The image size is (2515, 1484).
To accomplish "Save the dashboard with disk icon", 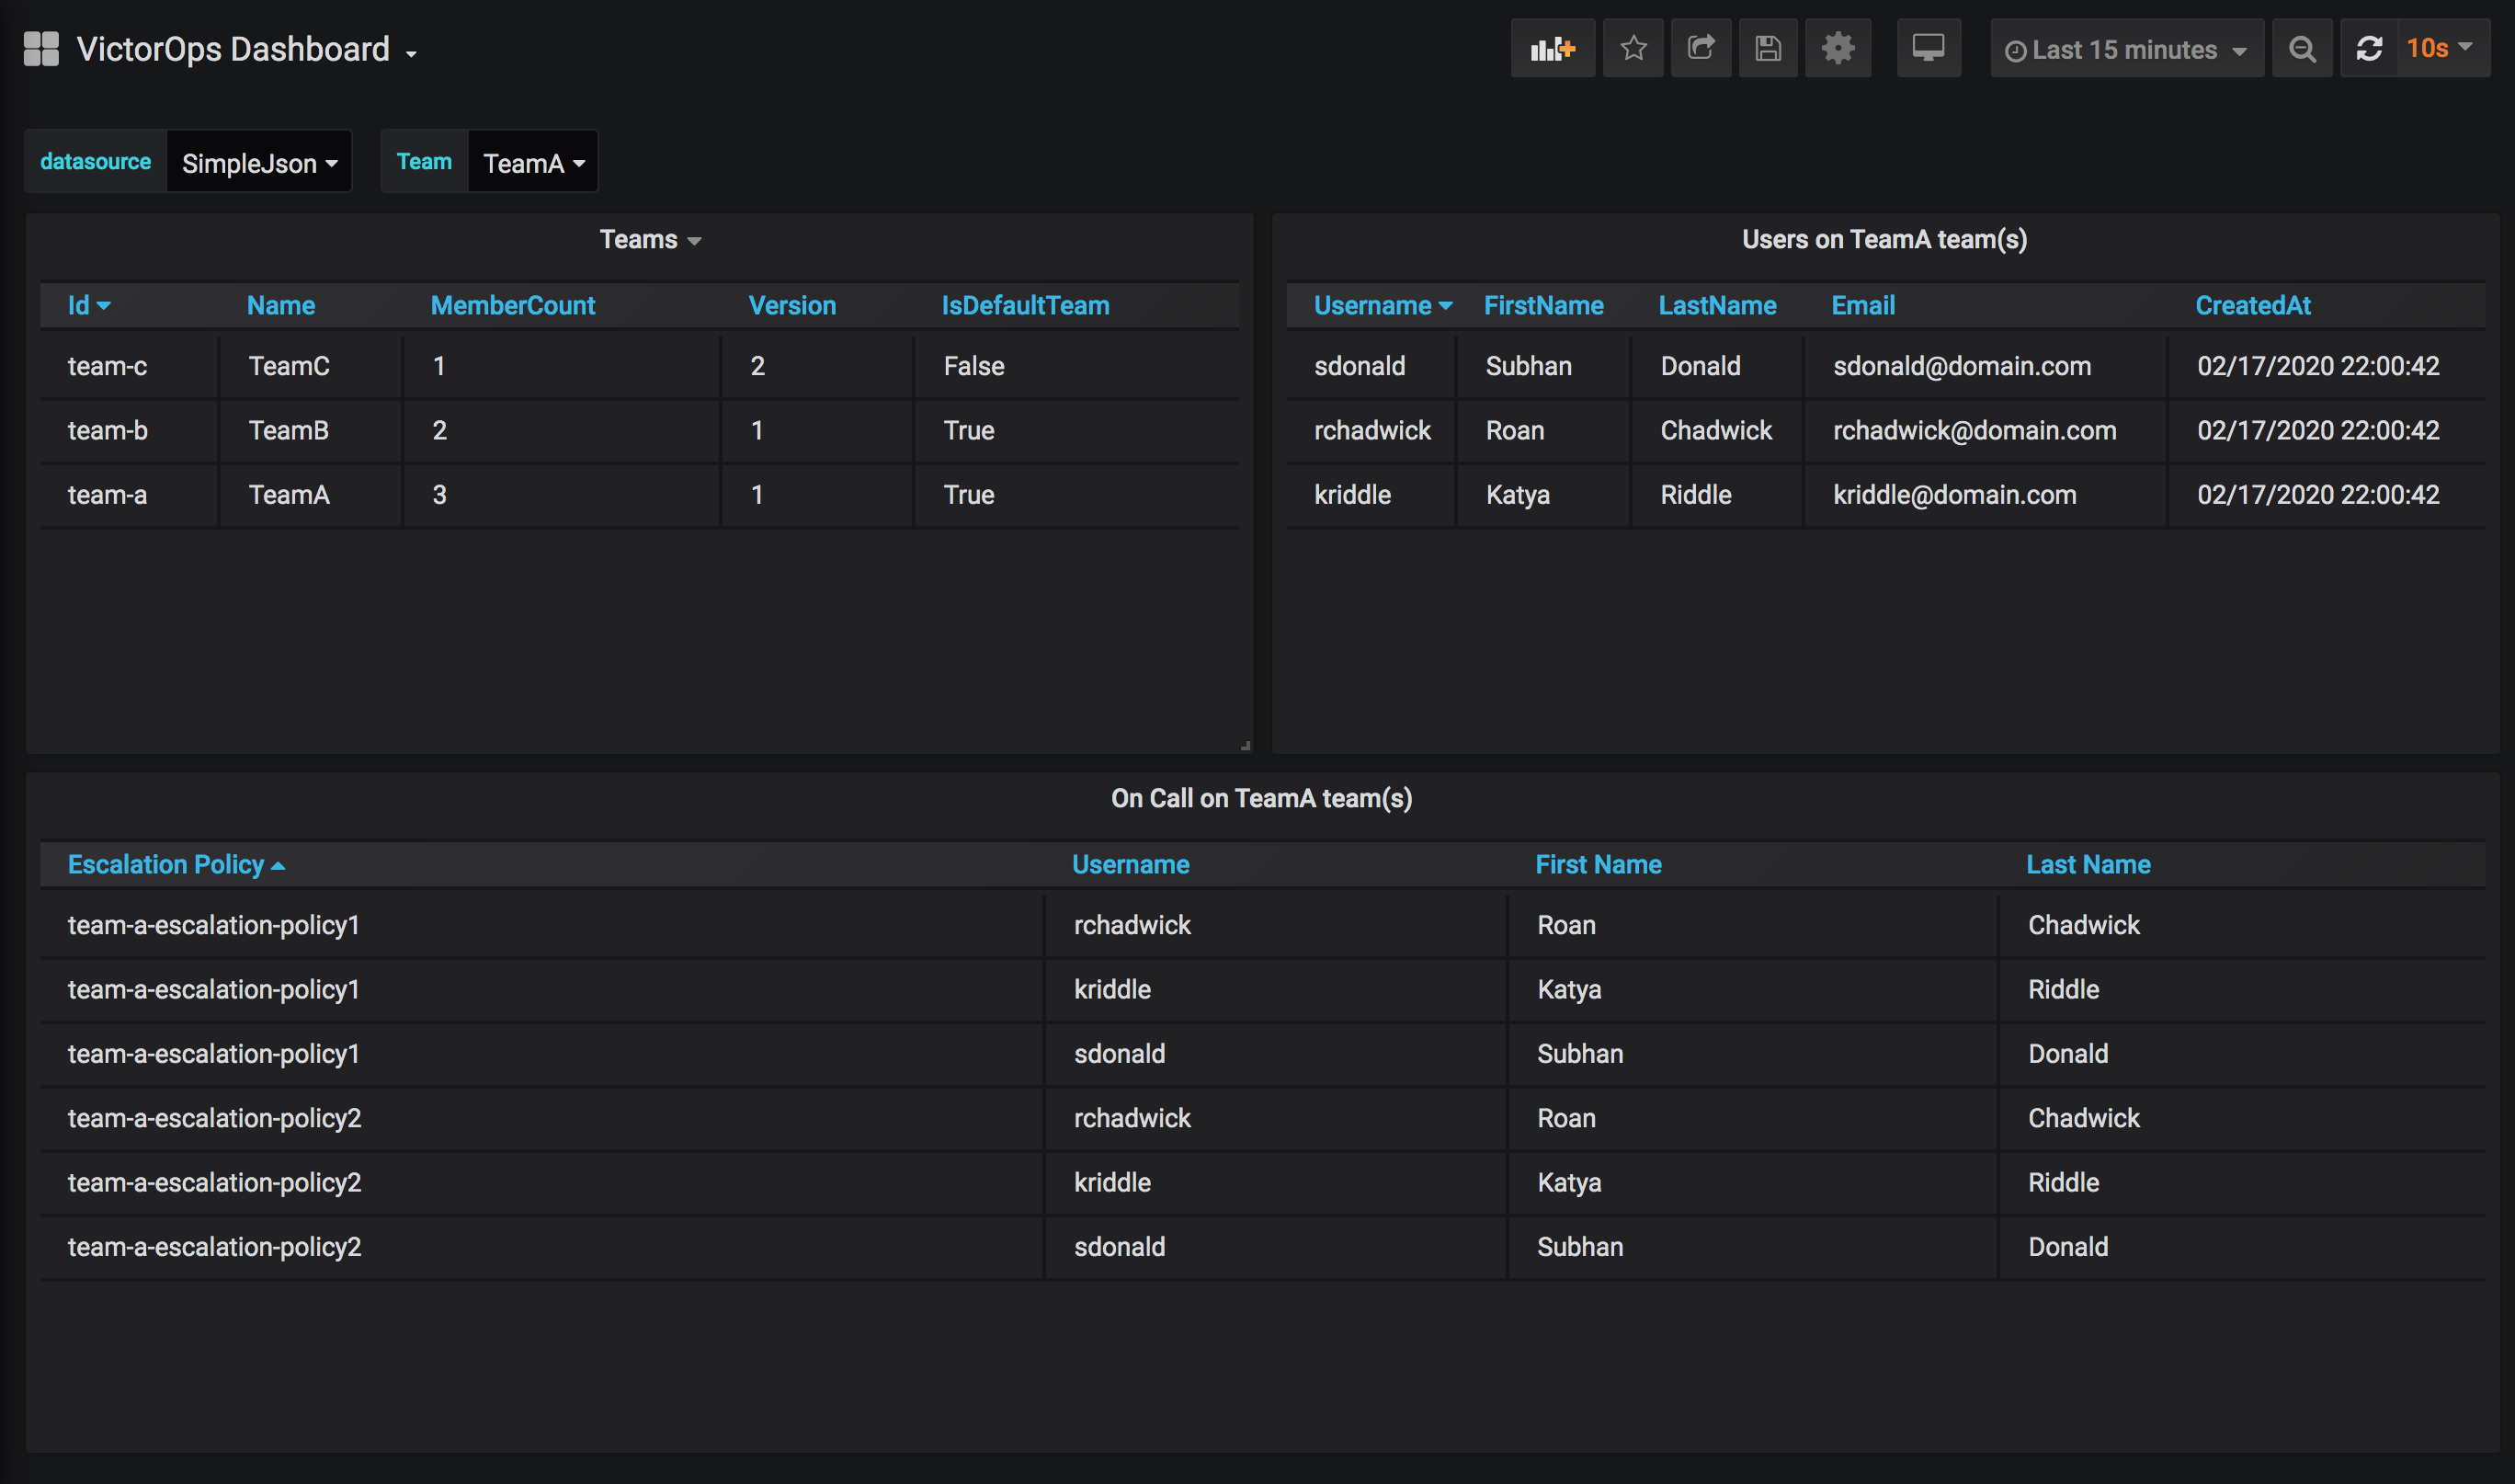I will point(1768,48).
